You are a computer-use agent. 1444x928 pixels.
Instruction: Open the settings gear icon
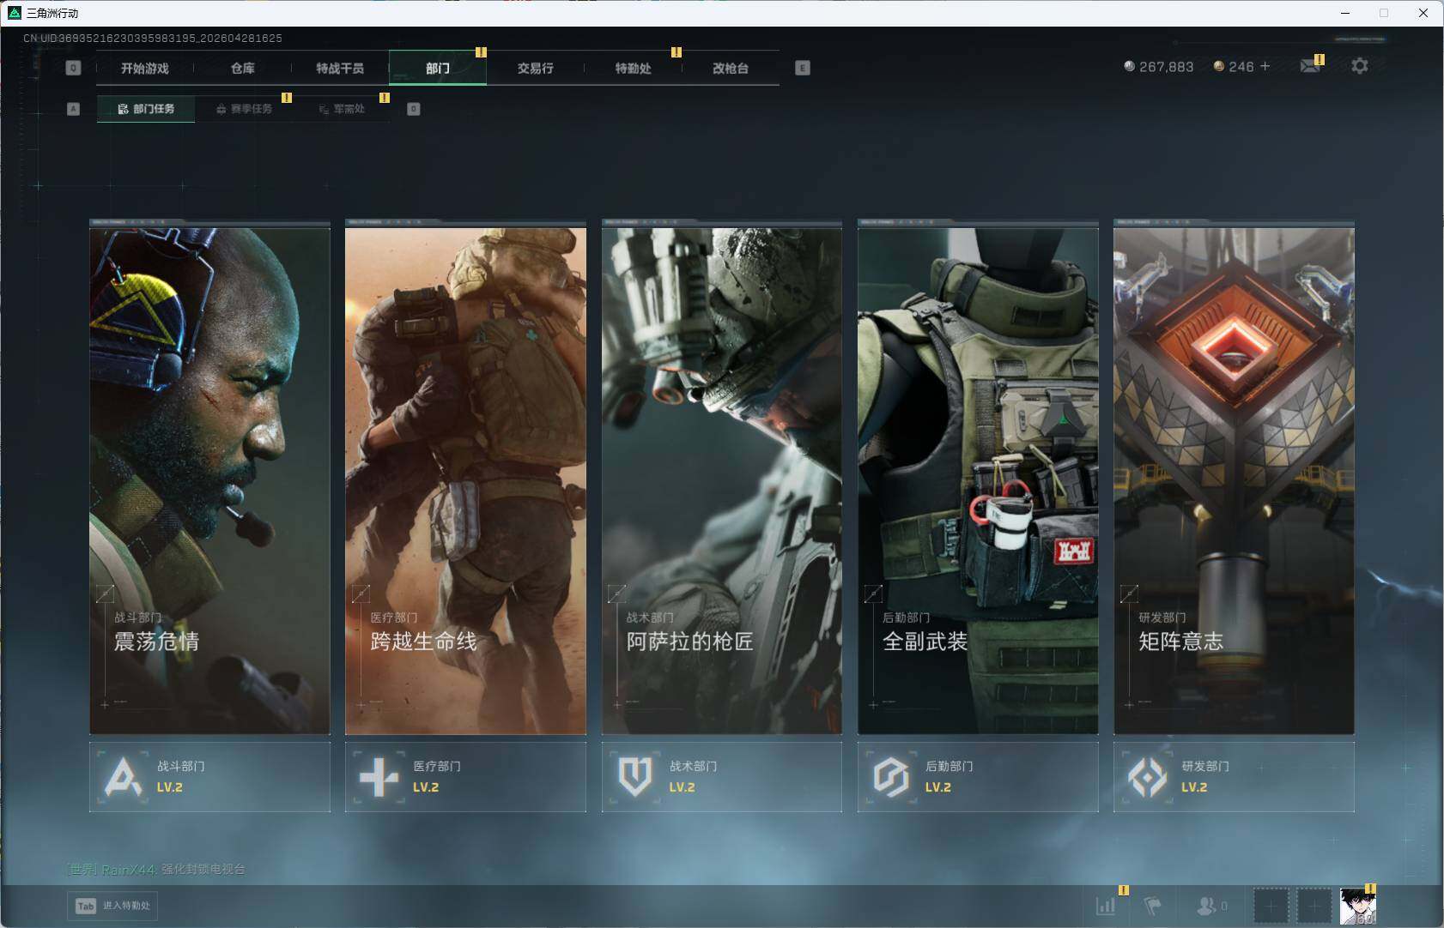coord(1359,66)
